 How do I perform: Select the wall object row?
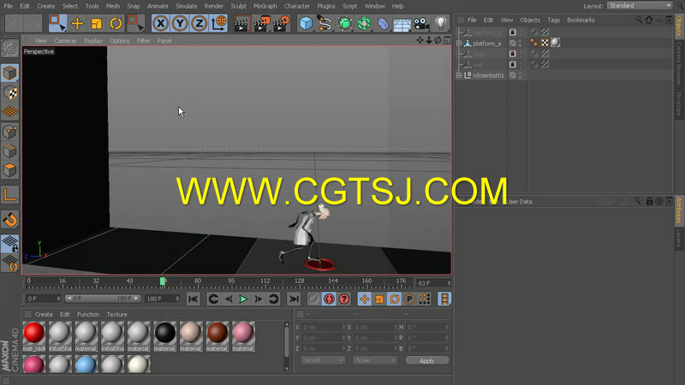click(478, 65)
